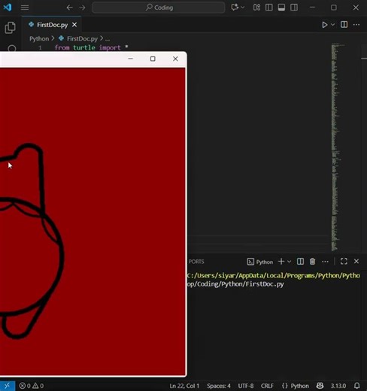Close the turtle graphics window
The image size is (367, 391).
(175, 59)
